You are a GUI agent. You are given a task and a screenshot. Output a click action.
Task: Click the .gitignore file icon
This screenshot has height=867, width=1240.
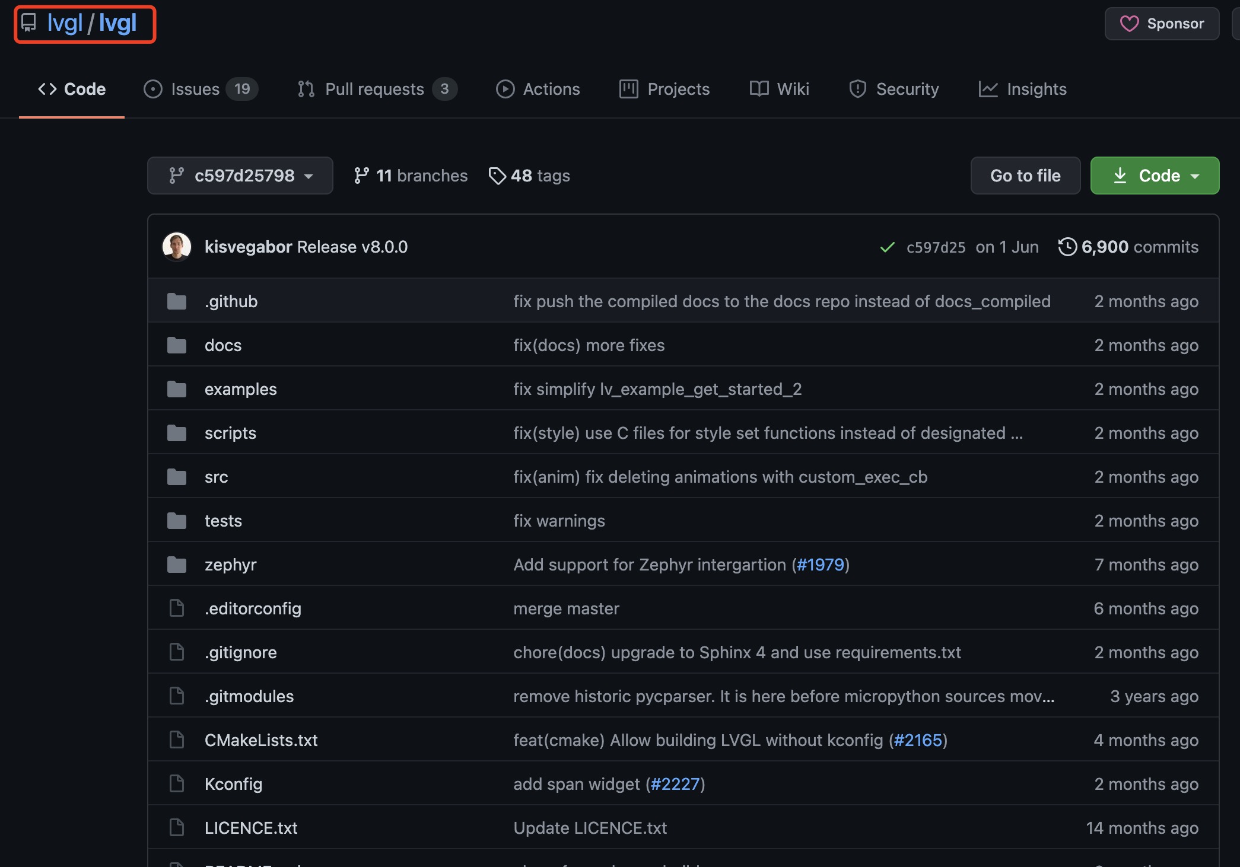(x=177, y=652)
